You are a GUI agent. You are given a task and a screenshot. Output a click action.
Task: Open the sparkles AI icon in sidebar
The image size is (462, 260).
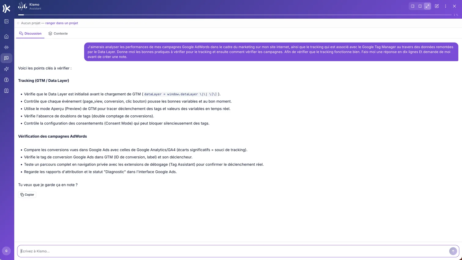pos(6,69)
